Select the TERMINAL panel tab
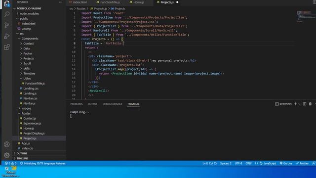 pyautogui.click(x=133, y=104)
